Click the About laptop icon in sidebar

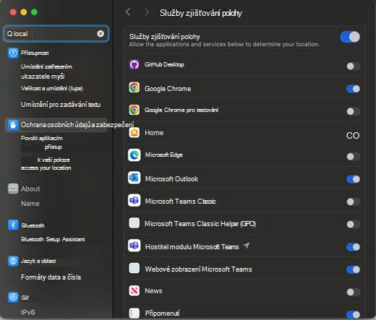pos(13,189)
